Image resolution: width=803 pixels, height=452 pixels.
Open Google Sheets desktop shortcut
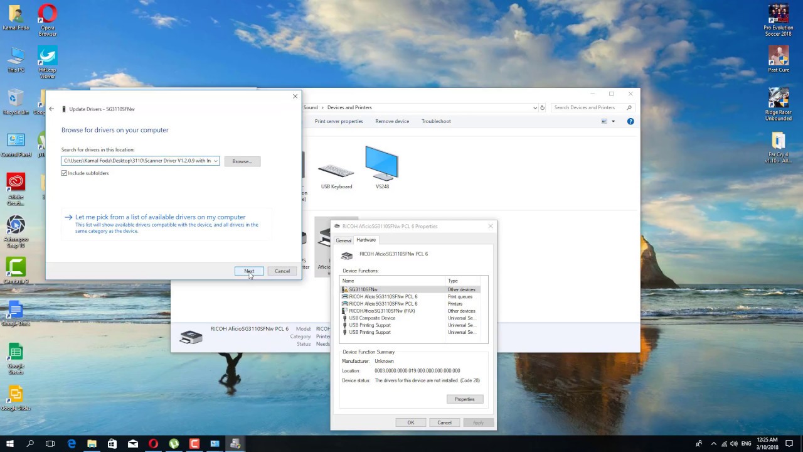(x=16, y=359)
